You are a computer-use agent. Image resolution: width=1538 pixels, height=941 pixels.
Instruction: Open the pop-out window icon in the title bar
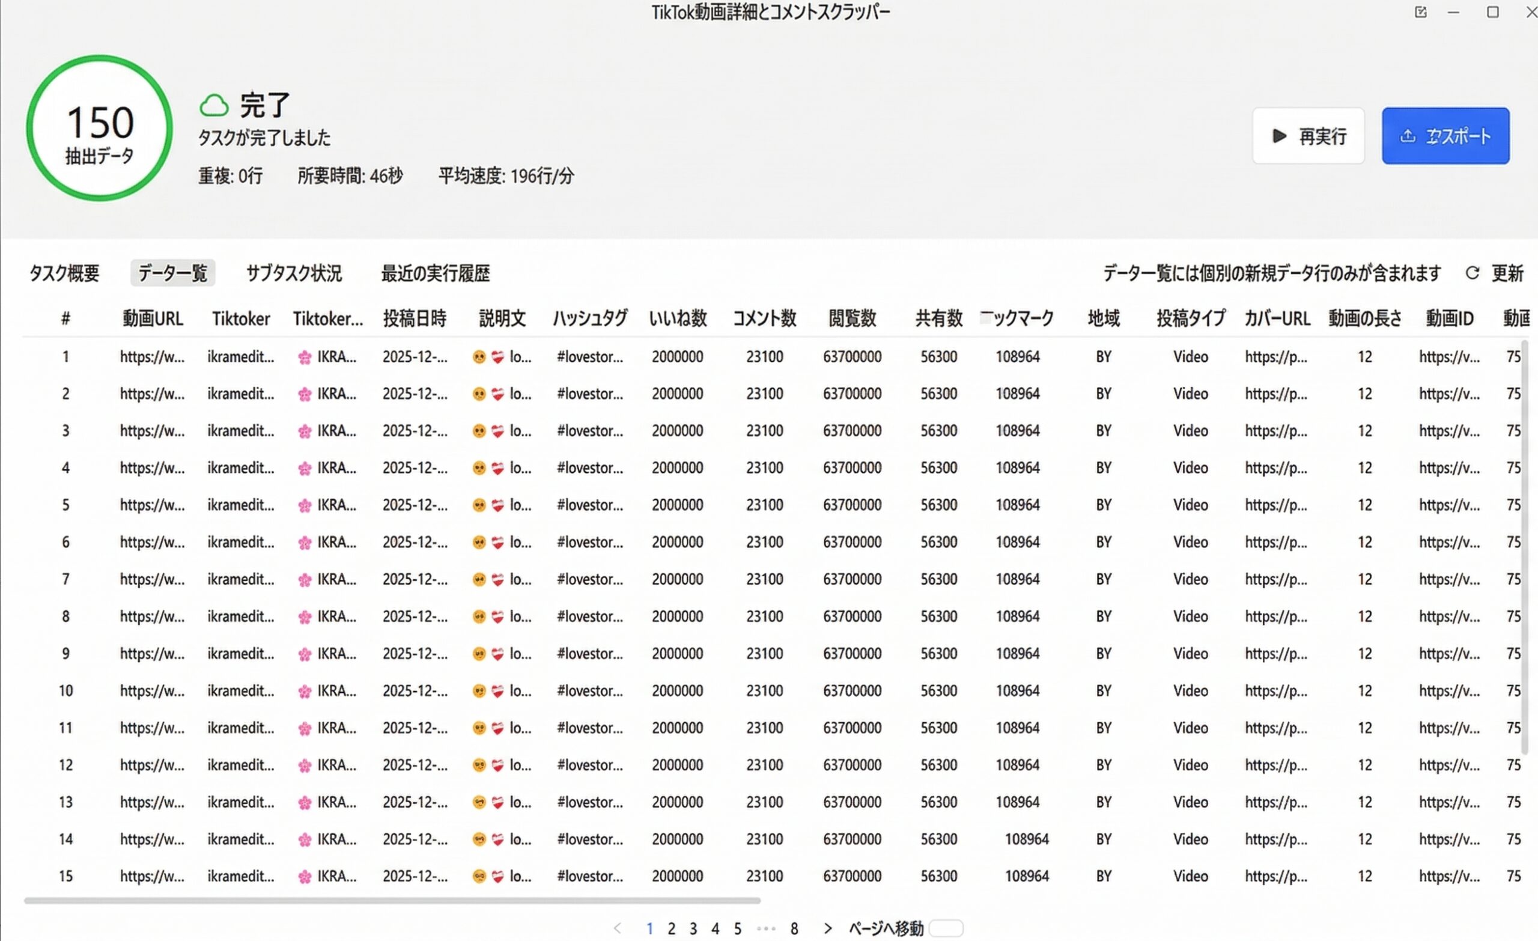pyautogui.click(x=1421, y=12)
